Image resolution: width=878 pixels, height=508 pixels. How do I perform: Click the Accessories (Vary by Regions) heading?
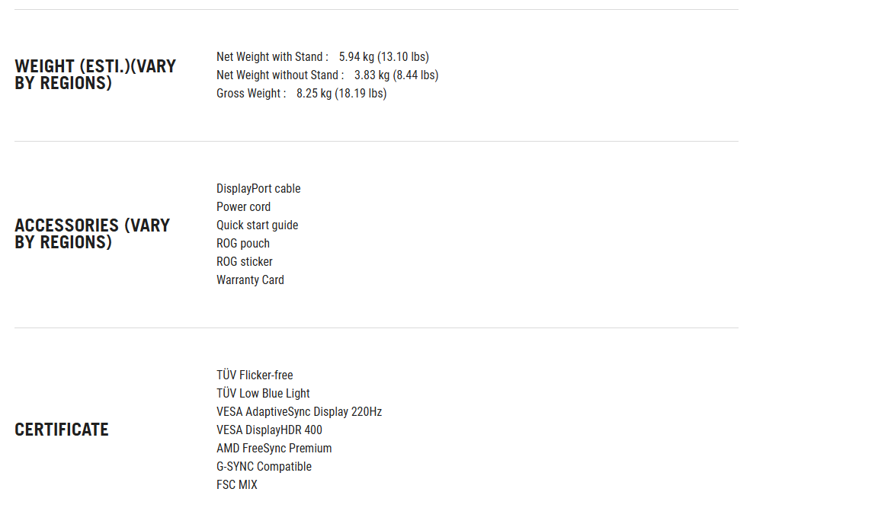tap(92, 234)
